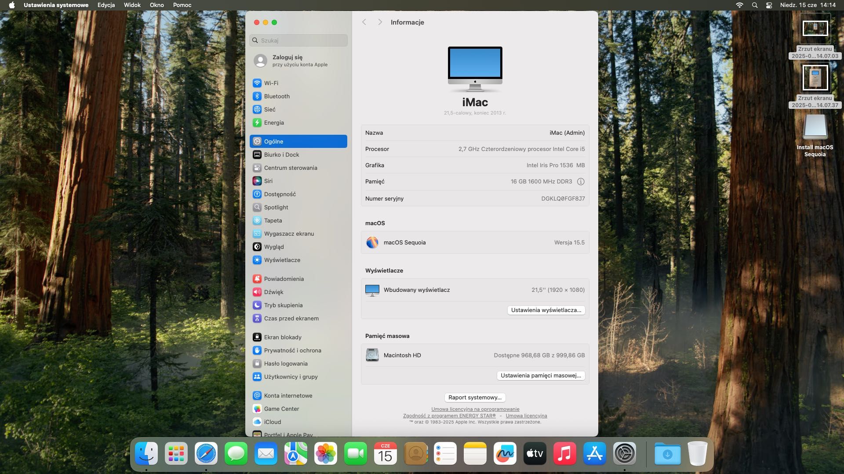Select screenshot file ending 14.07.03
The height and width of the screenshot is (474, 844).
[815, 37]
